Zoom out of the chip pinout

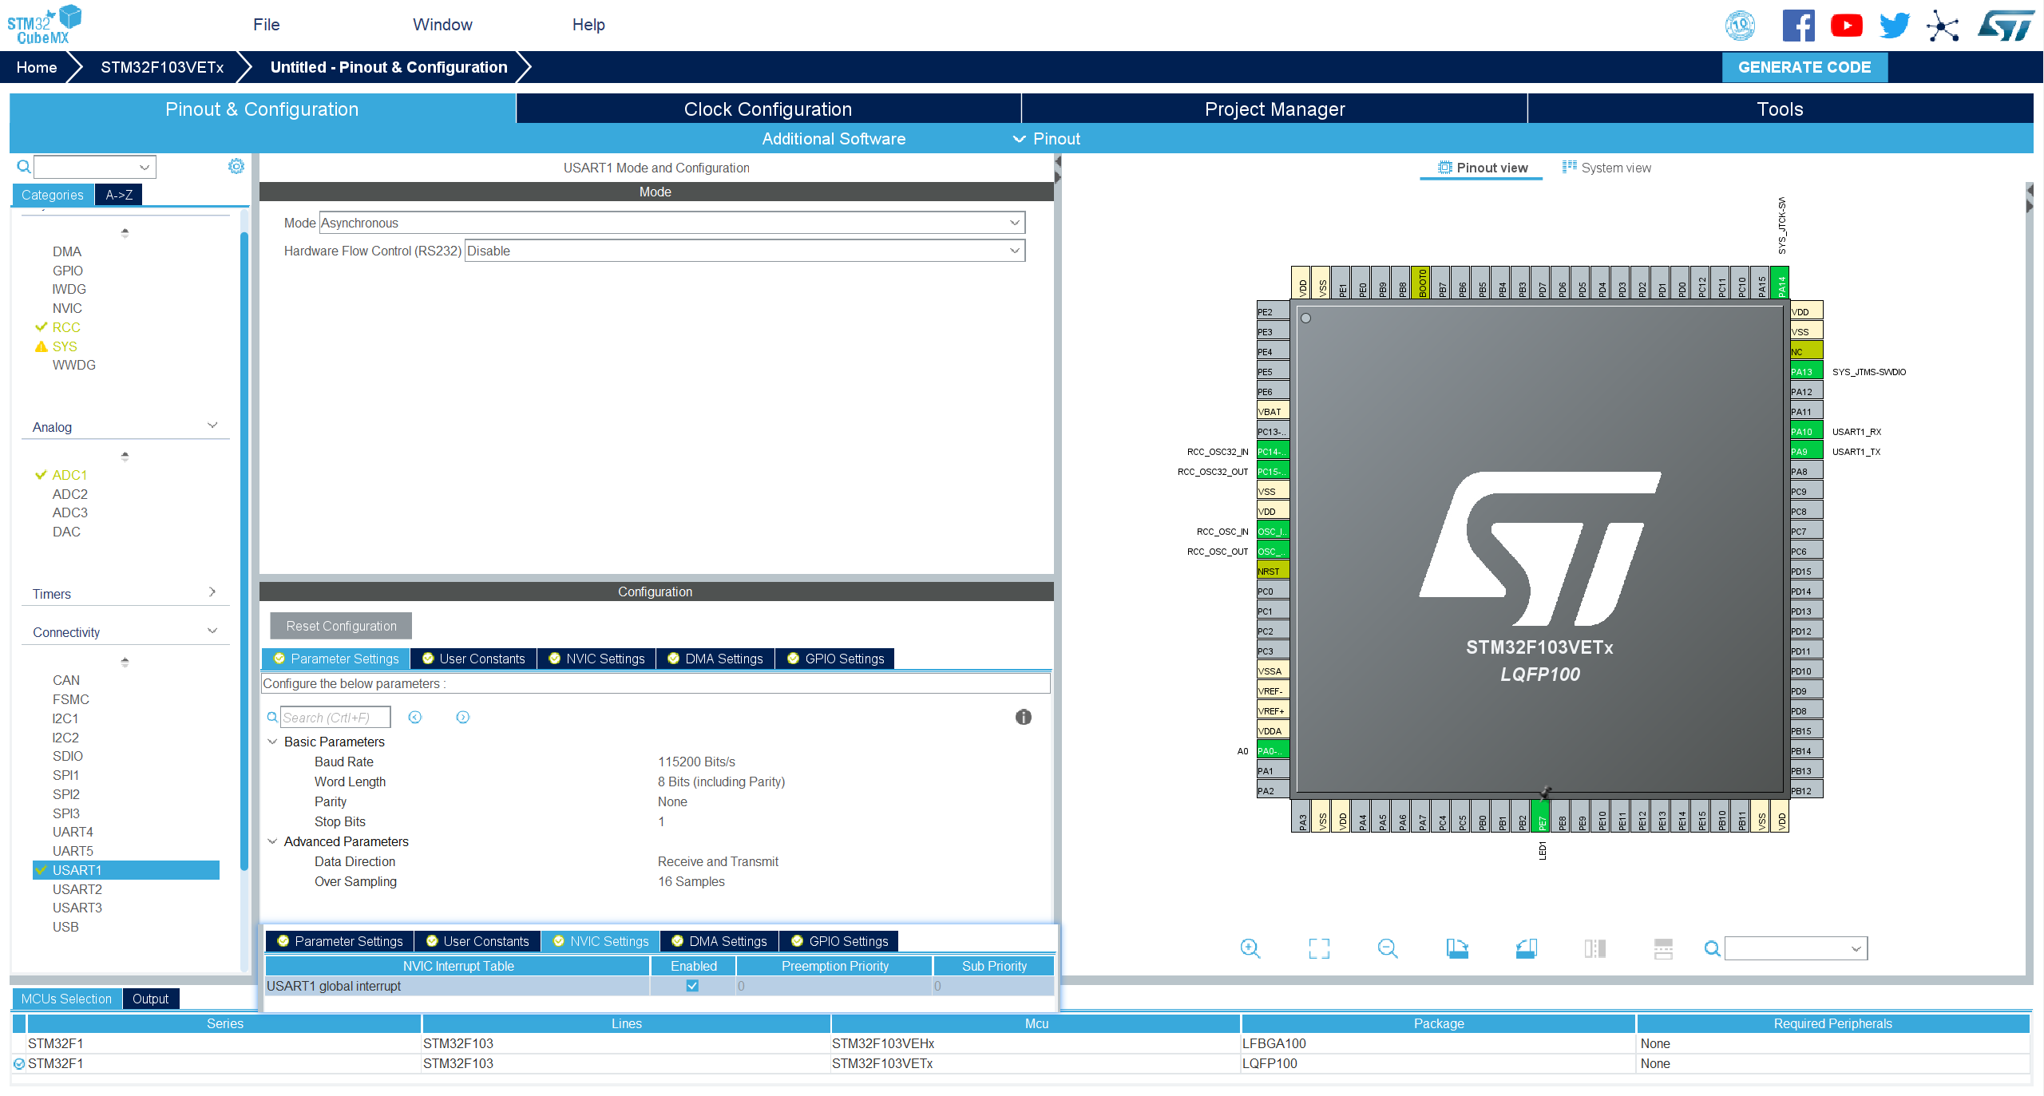tap(1388, 948)
